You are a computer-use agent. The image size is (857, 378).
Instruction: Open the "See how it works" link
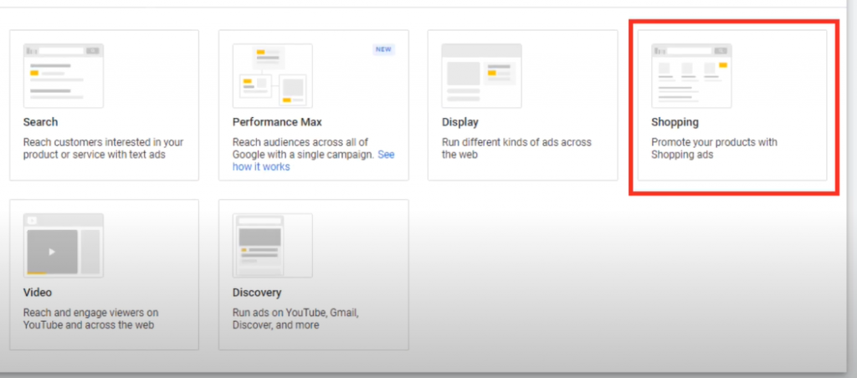tap(261, 166)
